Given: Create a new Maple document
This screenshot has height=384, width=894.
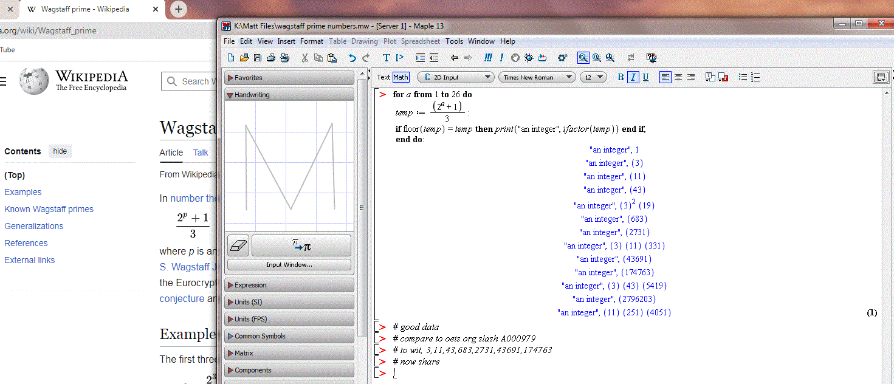Looking at the screenshot, I should coord(231,58).
